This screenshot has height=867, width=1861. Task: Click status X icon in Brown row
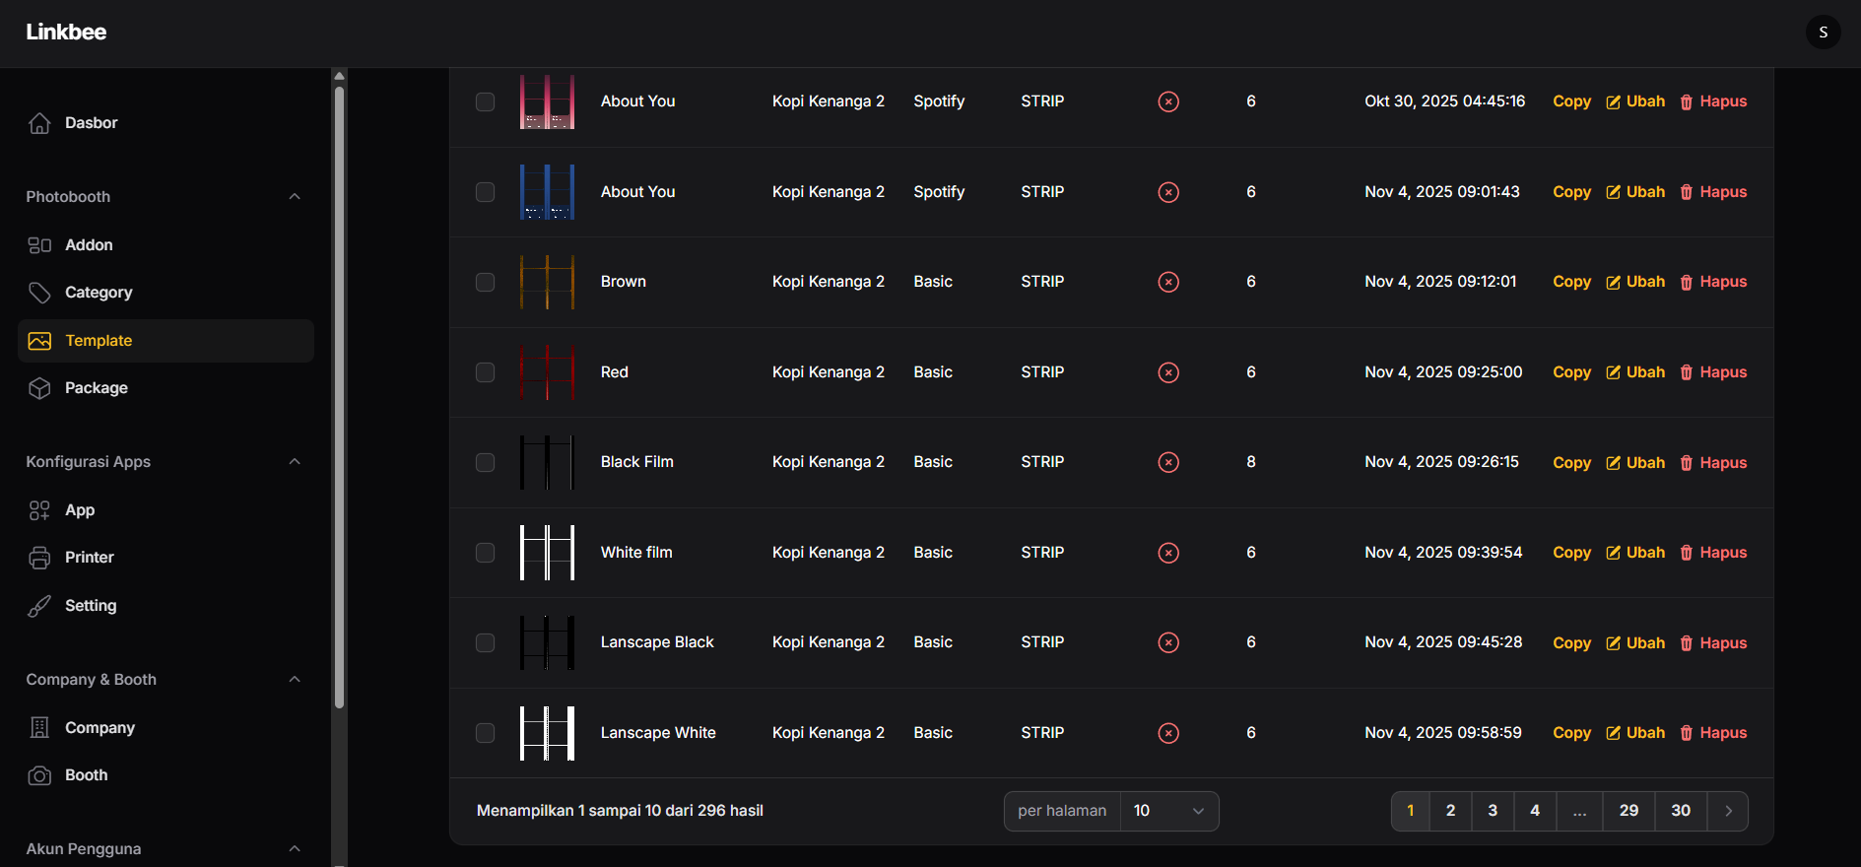1168,282
